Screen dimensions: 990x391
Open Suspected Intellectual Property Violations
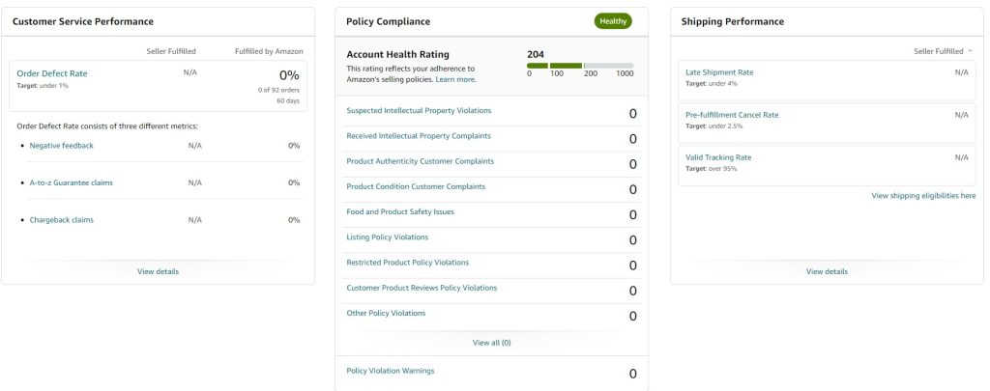coord(419,110)
